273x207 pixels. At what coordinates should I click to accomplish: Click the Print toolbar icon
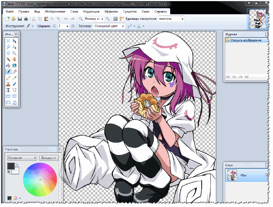click(26, 19)
